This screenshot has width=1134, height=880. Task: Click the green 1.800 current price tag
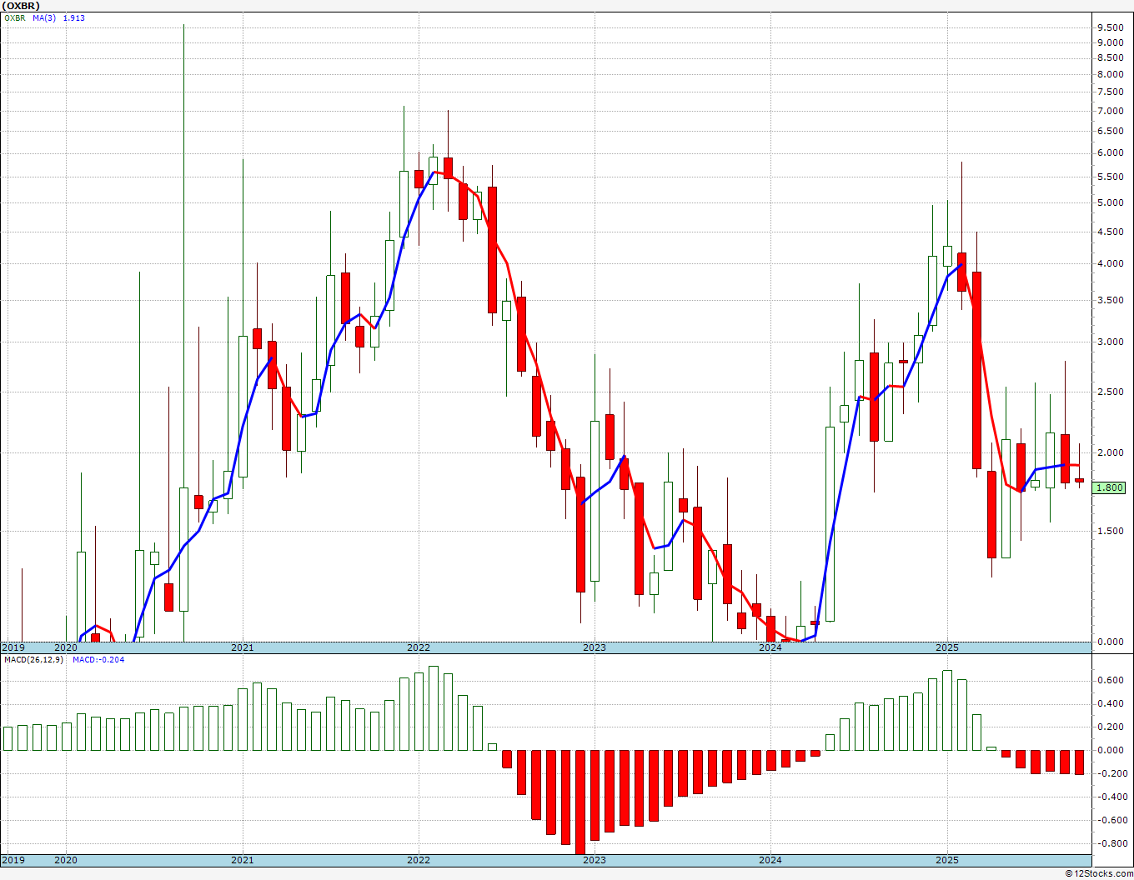click(x=1109, y=487)
